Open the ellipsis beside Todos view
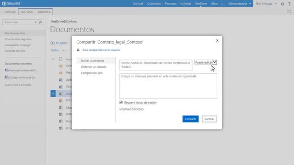 tap(65, 50)
